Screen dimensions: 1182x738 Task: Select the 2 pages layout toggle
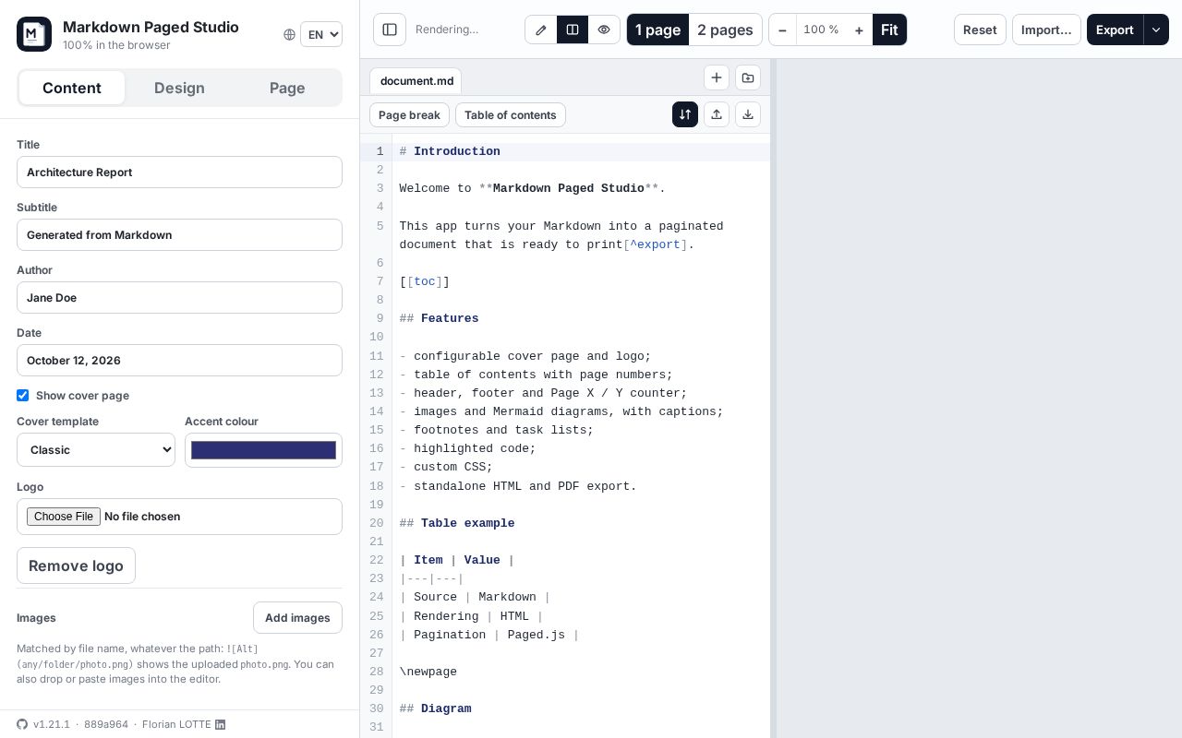(x=725, y=30)
